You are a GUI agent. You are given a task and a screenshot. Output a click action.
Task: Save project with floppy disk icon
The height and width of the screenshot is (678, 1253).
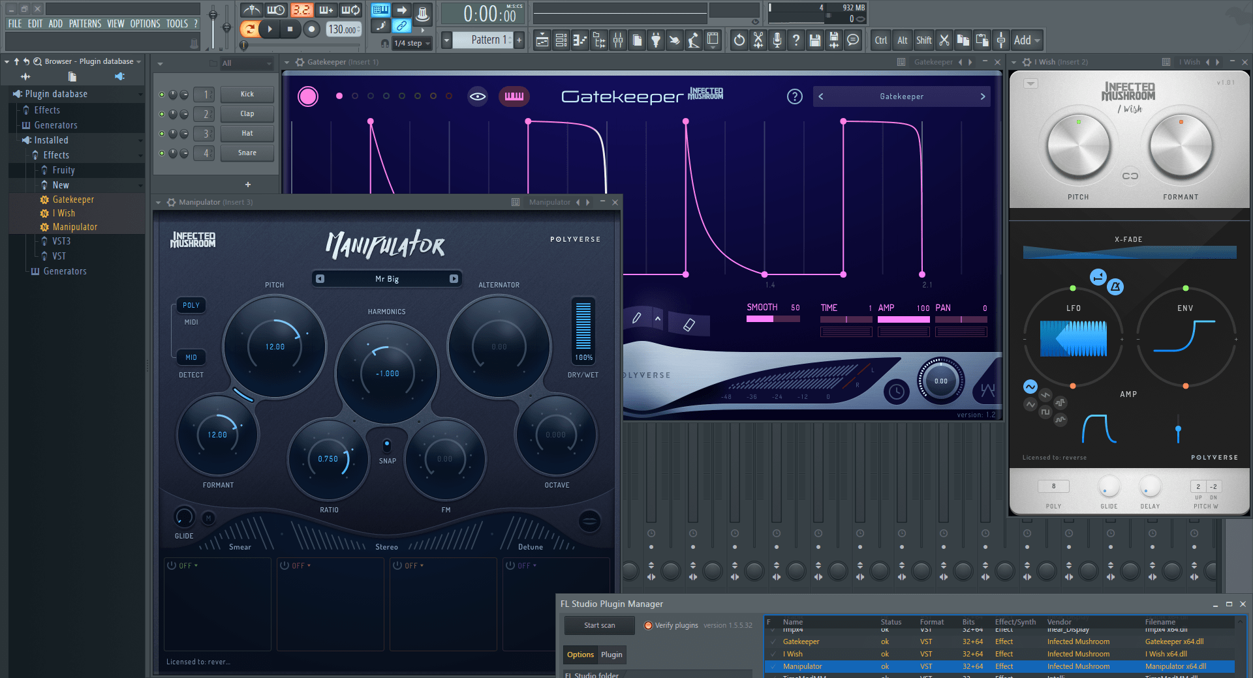coord(815,40)
